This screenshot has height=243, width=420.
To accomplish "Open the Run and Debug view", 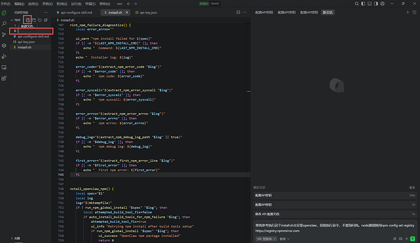I will 4,57.
